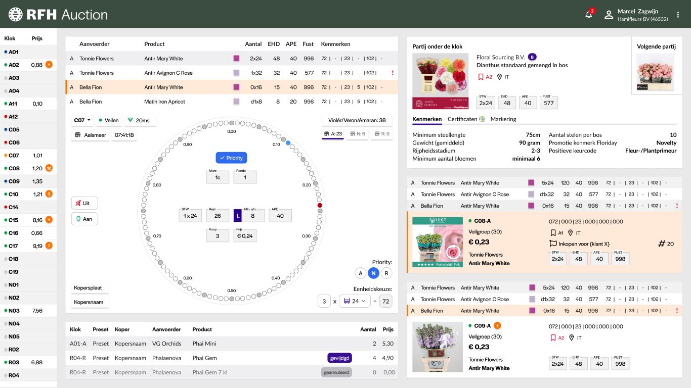Click the green Aan microphone button

point(84,219)
